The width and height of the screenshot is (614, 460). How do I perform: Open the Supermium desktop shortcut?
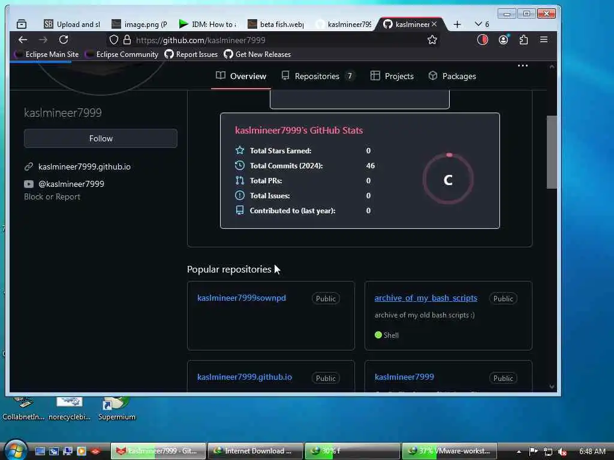pos(116,408)
